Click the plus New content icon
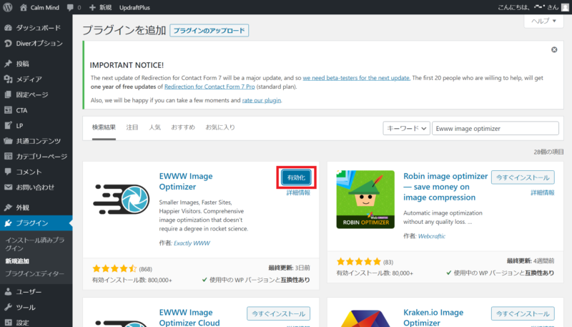 92,7
